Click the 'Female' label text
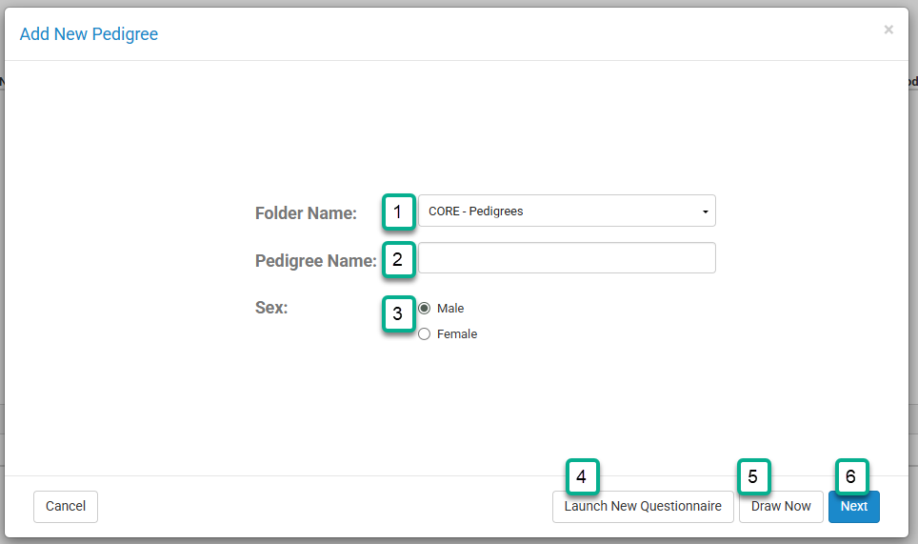The width and height of the screenshot is (918, 544). [x=457, y=334]
